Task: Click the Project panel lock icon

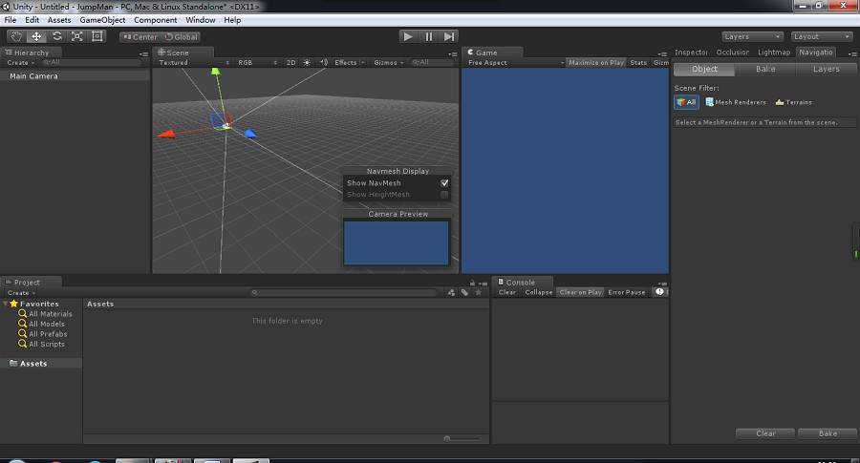Action: pyautogui.click(x=472, y=283)
